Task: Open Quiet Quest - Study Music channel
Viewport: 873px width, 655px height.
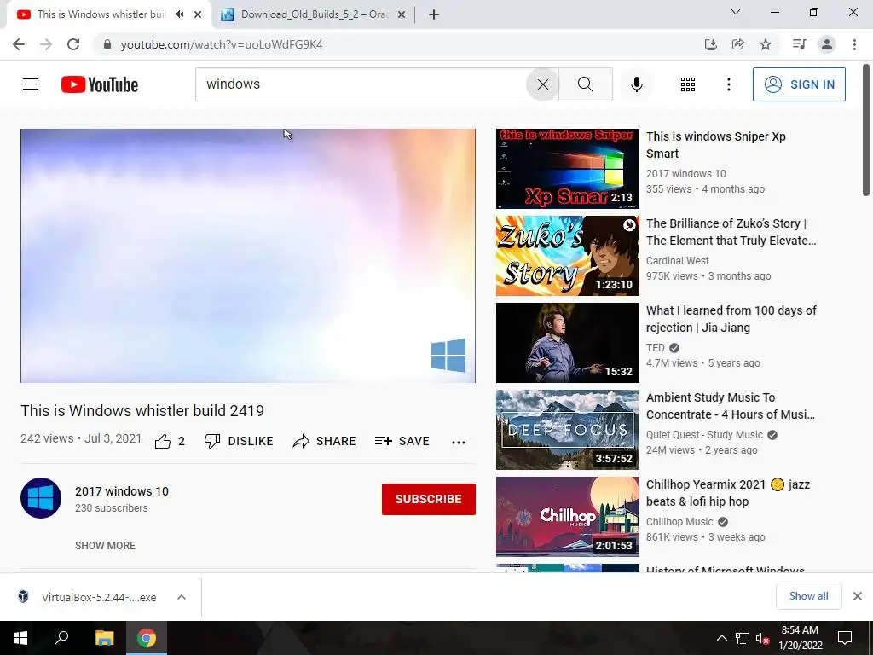Action: coord(704,435)
